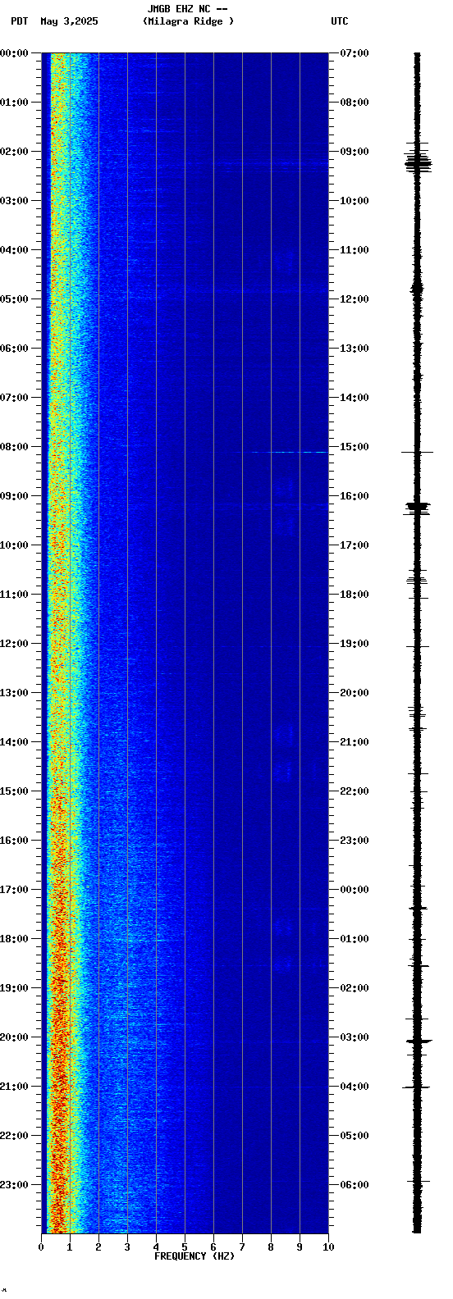Click the 06:00 UTC time label
Viewport: 453px width, 1299px height.
(354, 1185)
